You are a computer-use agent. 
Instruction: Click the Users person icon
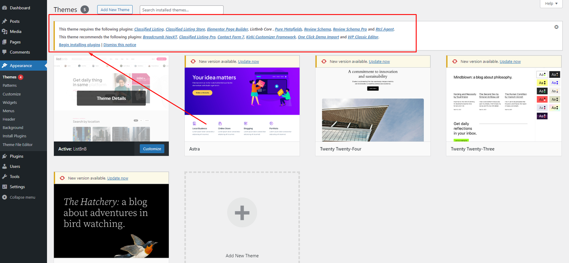[x=5, y=166]
